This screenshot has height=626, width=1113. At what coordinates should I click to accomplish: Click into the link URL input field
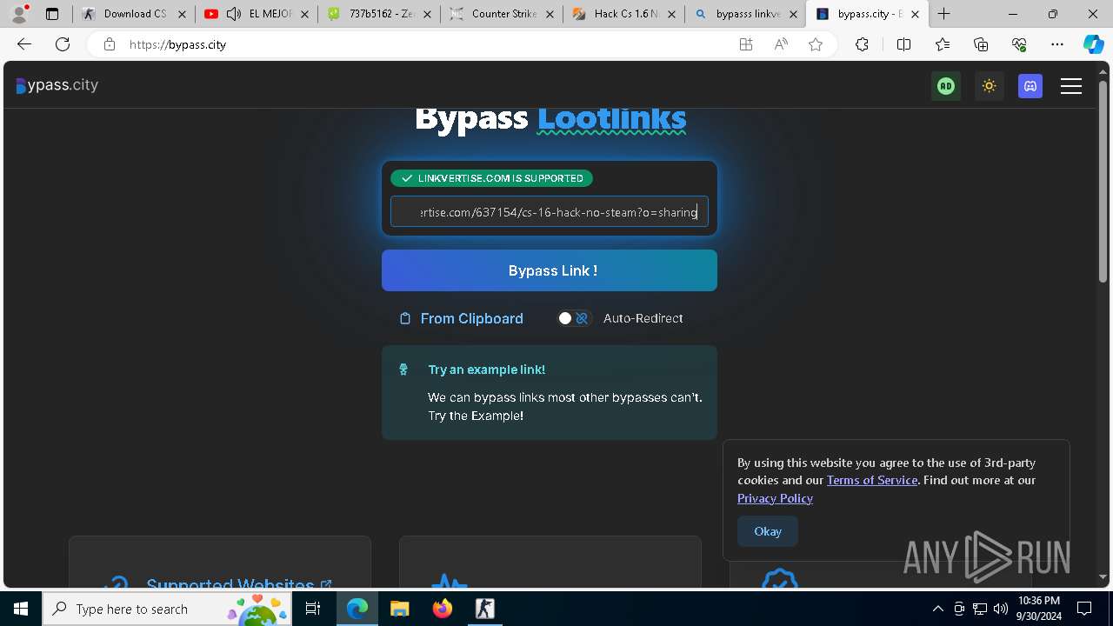point(550,211)
